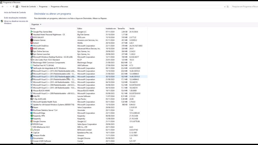Click the Google Chrome icon
This screenshot has height=145, width=258.
tap(31, 121)
